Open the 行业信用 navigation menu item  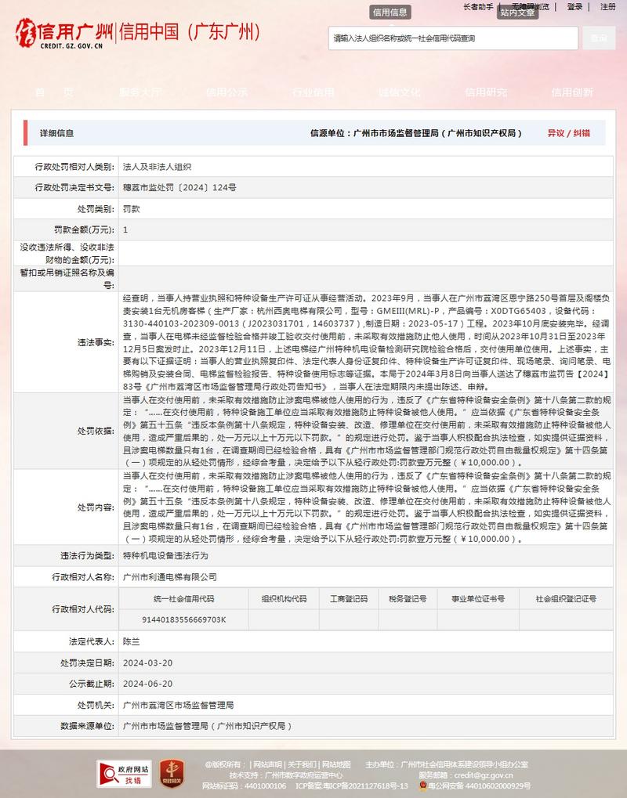tap(313, 92)
